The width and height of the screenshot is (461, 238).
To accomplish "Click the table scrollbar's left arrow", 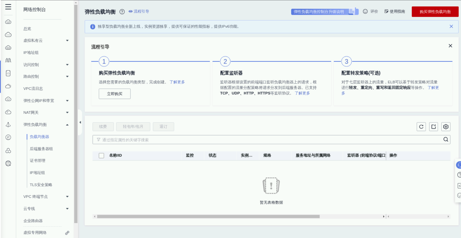I will pyautogui.click(x=94, y=216).
